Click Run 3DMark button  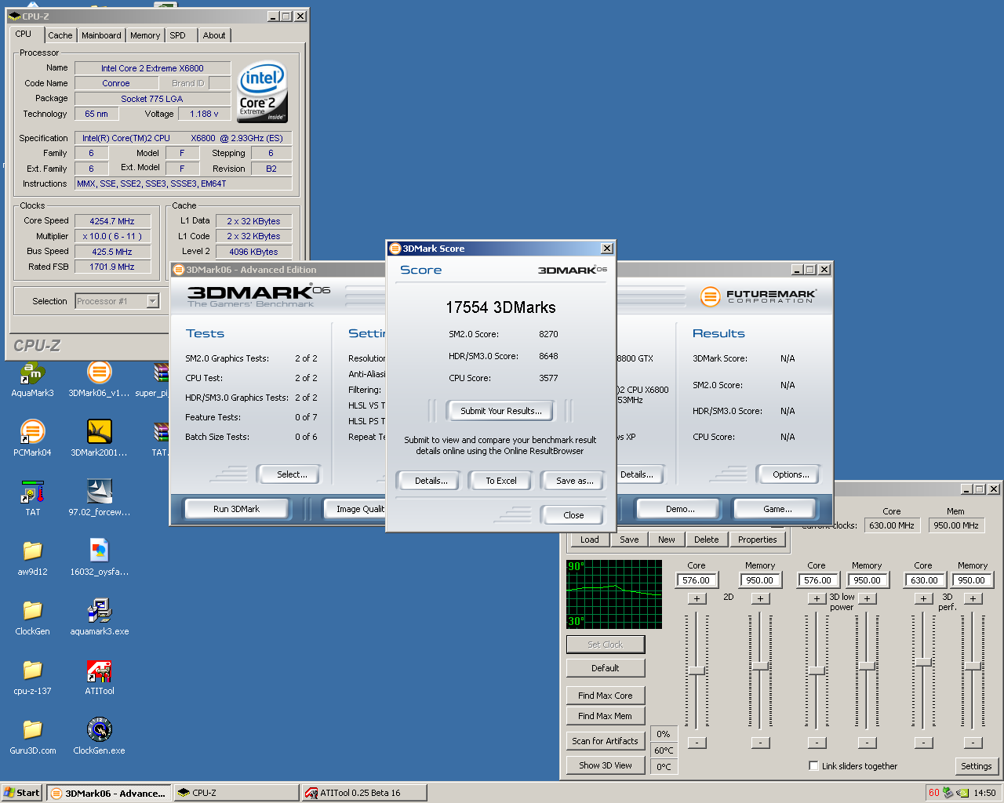pos(236,509)
